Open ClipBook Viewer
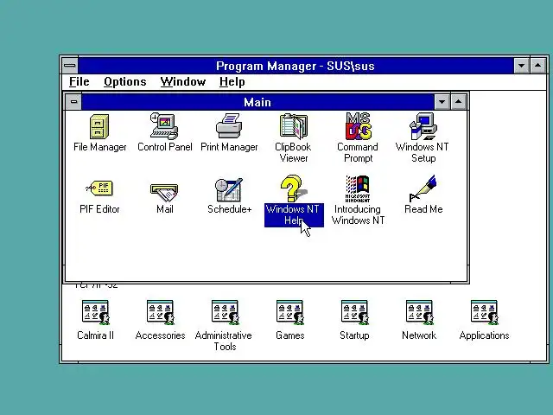Viewport: 553px width, 415px height. [x=294, y=126]
